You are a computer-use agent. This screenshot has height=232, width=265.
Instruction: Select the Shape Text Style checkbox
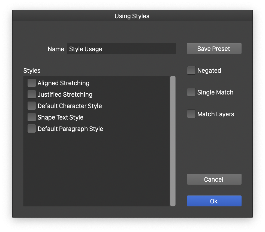(32, 117)
